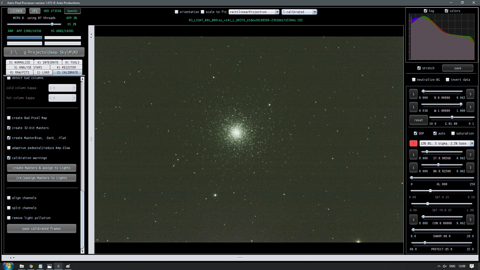Open File Explorer from the taskbar
This screenshot has width=480, height=270.
(x=22, y=266)
